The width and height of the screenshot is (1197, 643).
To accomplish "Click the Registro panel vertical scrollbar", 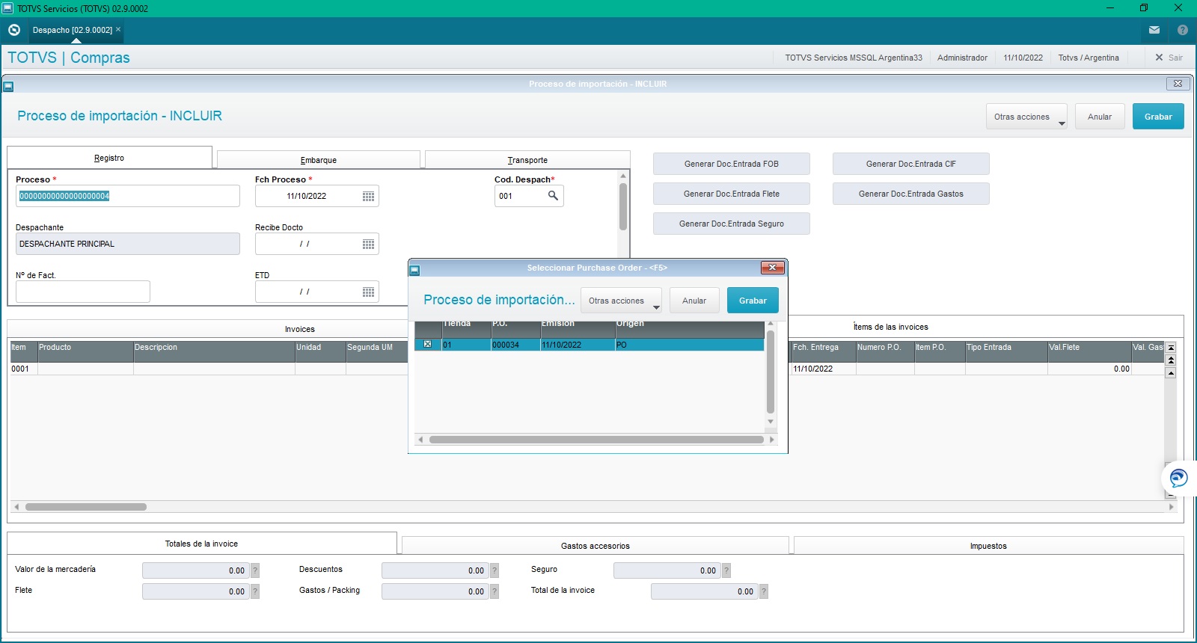I will click(623, 206).
